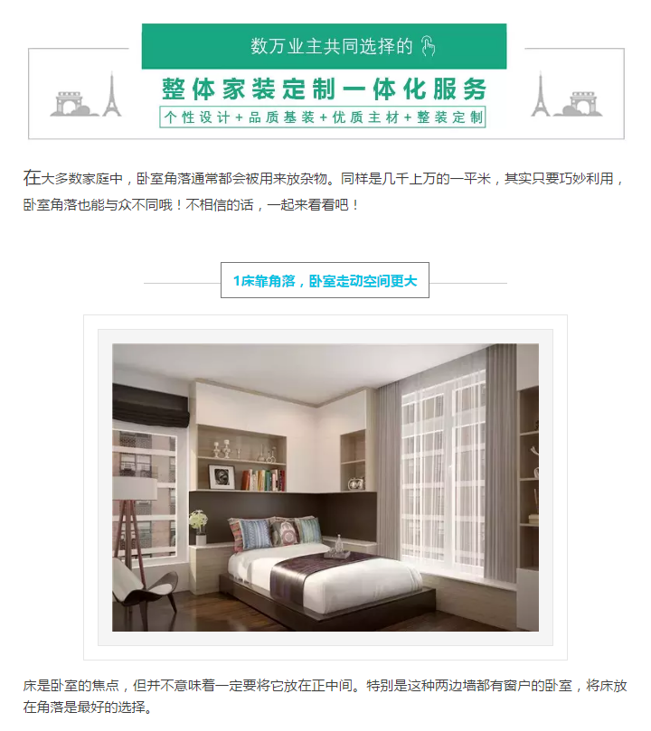Click the heading 整体家装定制一体化服务
Screen dimensions: 651x731
[324, 89]
